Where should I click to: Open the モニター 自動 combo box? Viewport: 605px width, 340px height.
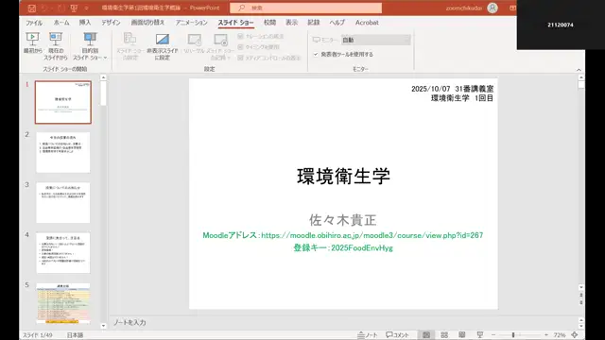click(x=376, y=40)
